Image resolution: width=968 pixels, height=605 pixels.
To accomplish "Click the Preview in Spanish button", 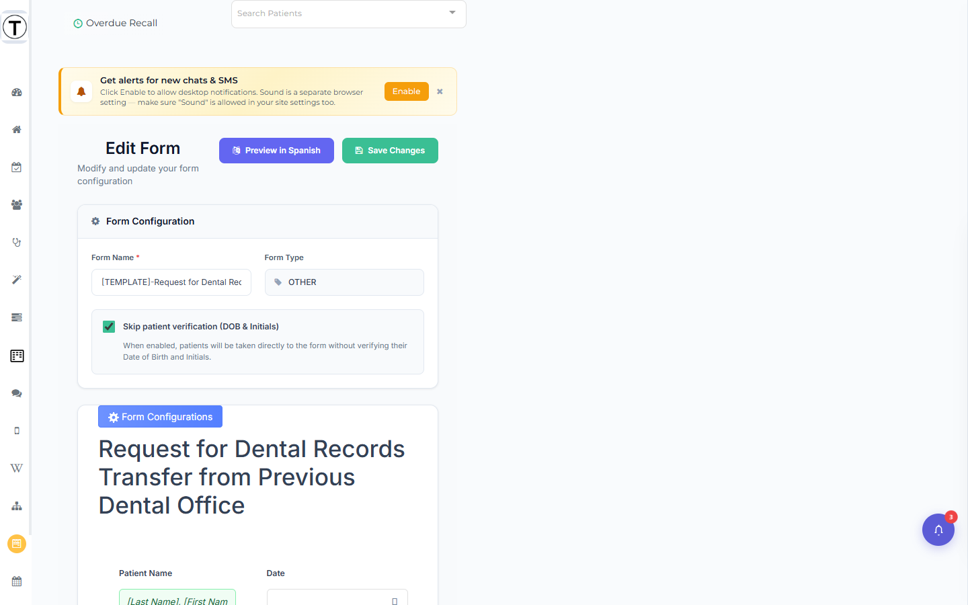I will [276, 151].
